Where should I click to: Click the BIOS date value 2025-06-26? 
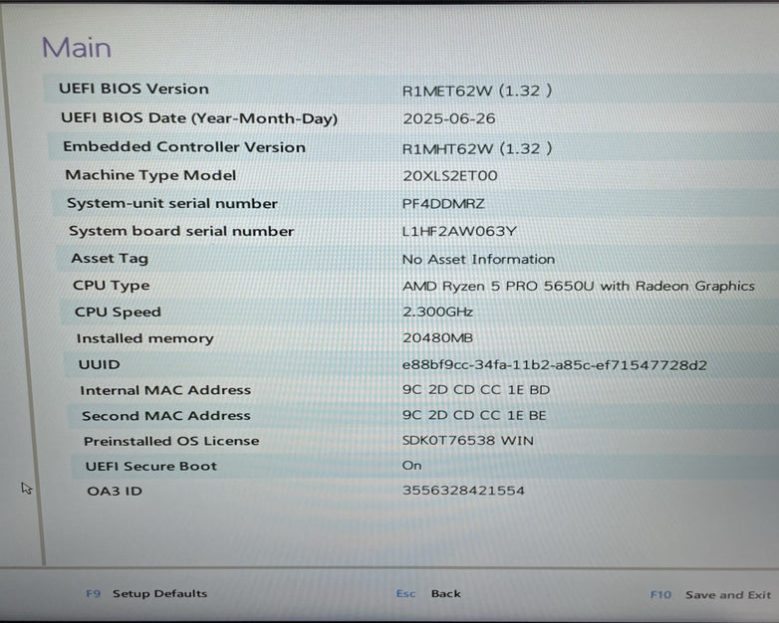(x=449, y=118)
